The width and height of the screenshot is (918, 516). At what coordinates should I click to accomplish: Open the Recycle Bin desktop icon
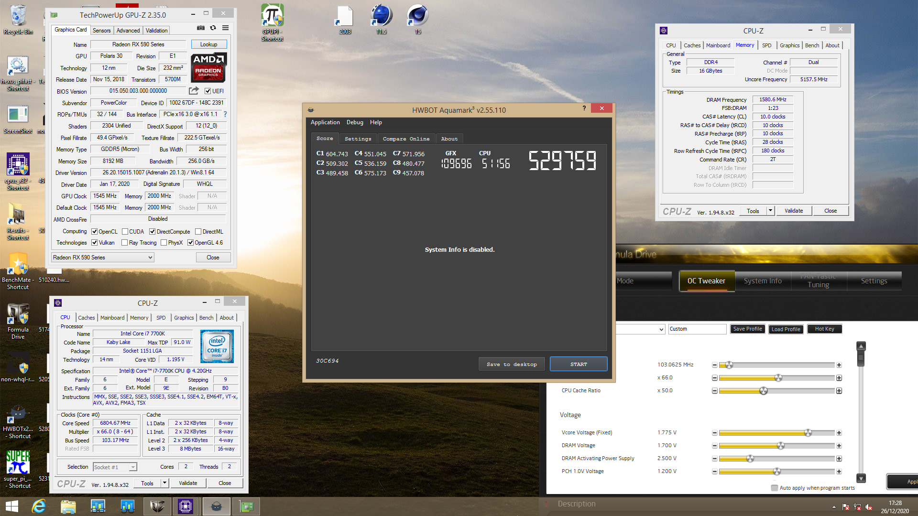18,19
